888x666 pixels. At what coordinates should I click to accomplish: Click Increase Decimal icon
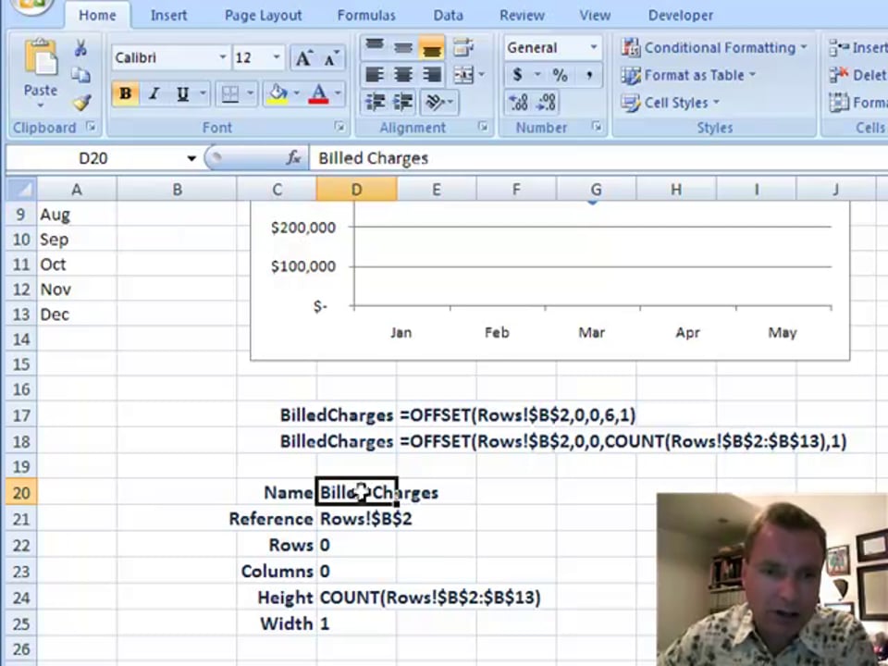point(518,103)
